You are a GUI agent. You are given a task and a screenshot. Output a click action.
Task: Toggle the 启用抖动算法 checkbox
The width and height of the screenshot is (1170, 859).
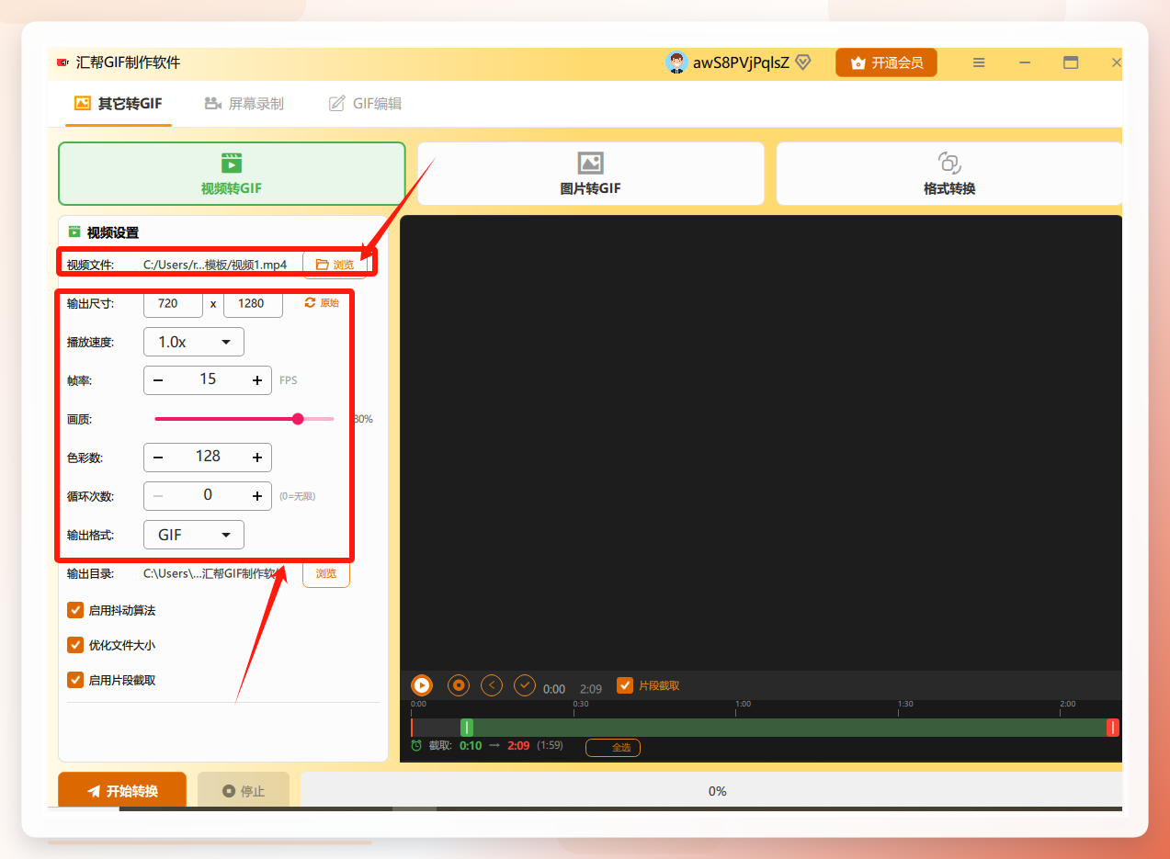pos(75,610)
